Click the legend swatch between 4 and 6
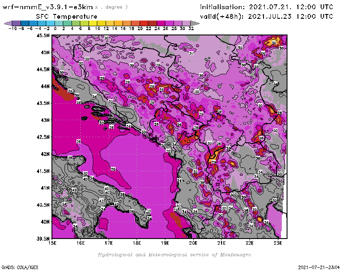 tap(76, 23)
